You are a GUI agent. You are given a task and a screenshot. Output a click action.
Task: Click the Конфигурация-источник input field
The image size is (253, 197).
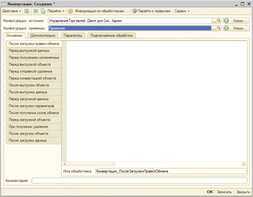[130, 21]
